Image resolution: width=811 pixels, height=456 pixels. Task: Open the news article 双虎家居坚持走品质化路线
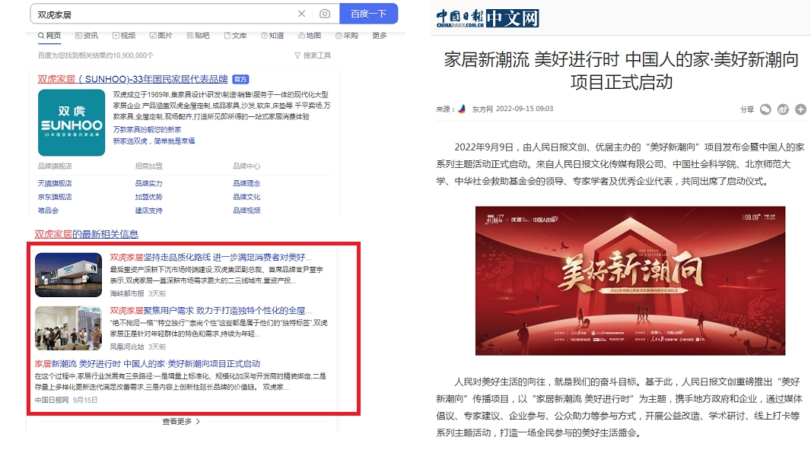coord(211,257)
